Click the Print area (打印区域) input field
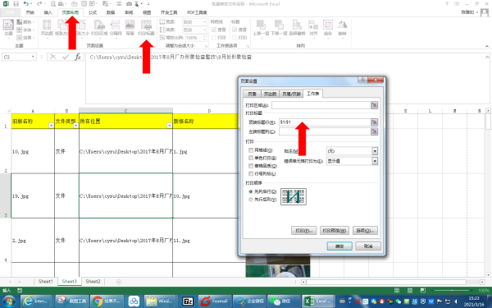The width and height of the screenshot is (492, 308). pyautogui.click(x=321, y=105)
